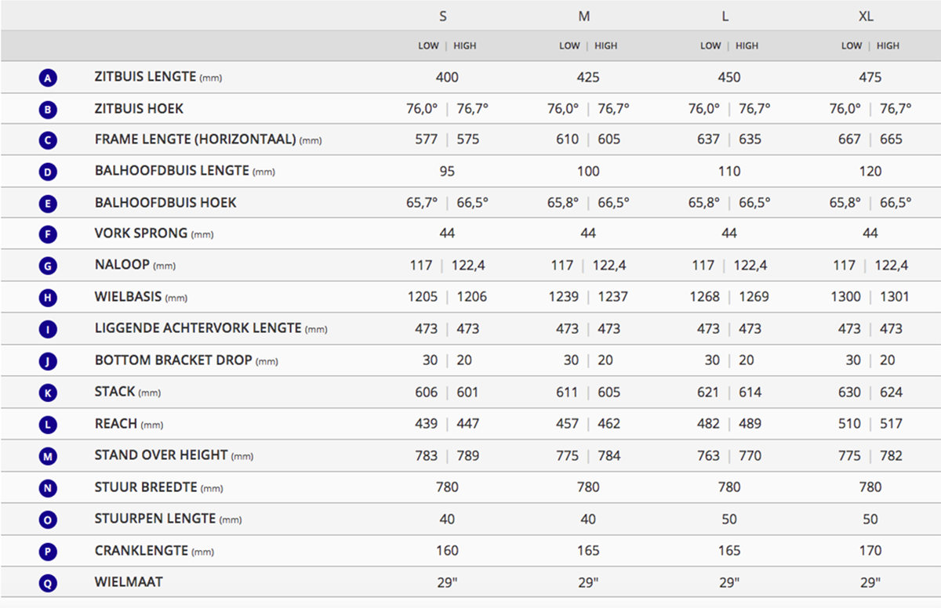
Task: Click the STAND OVER HEIGHT row label
Action: (x=161, y=455)
